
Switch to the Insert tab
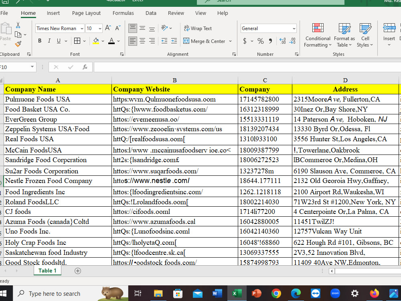coord(53,13)
